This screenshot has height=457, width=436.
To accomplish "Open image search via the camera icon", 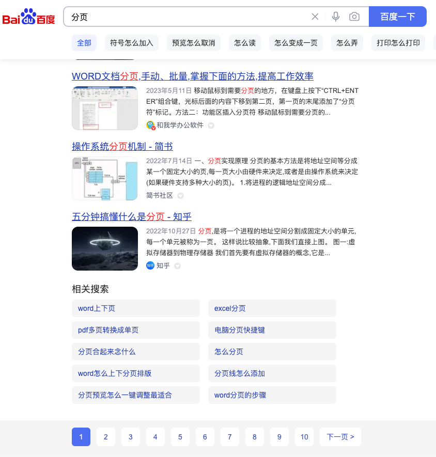I will click(x=354, y=17).
